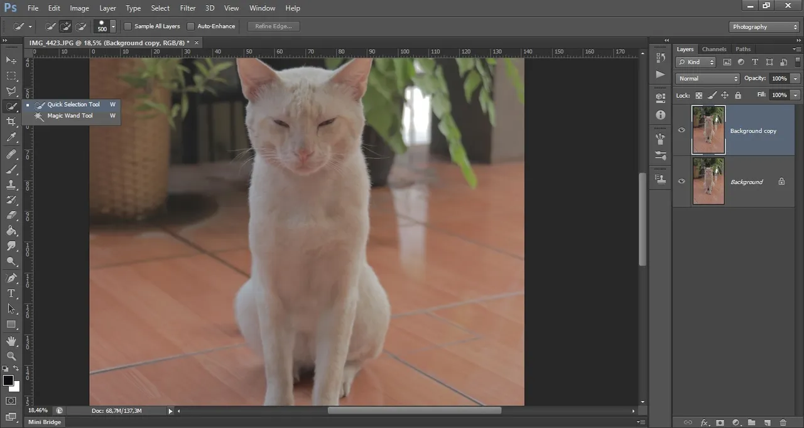
Task: Open the Layer menu
Action: 107,8
